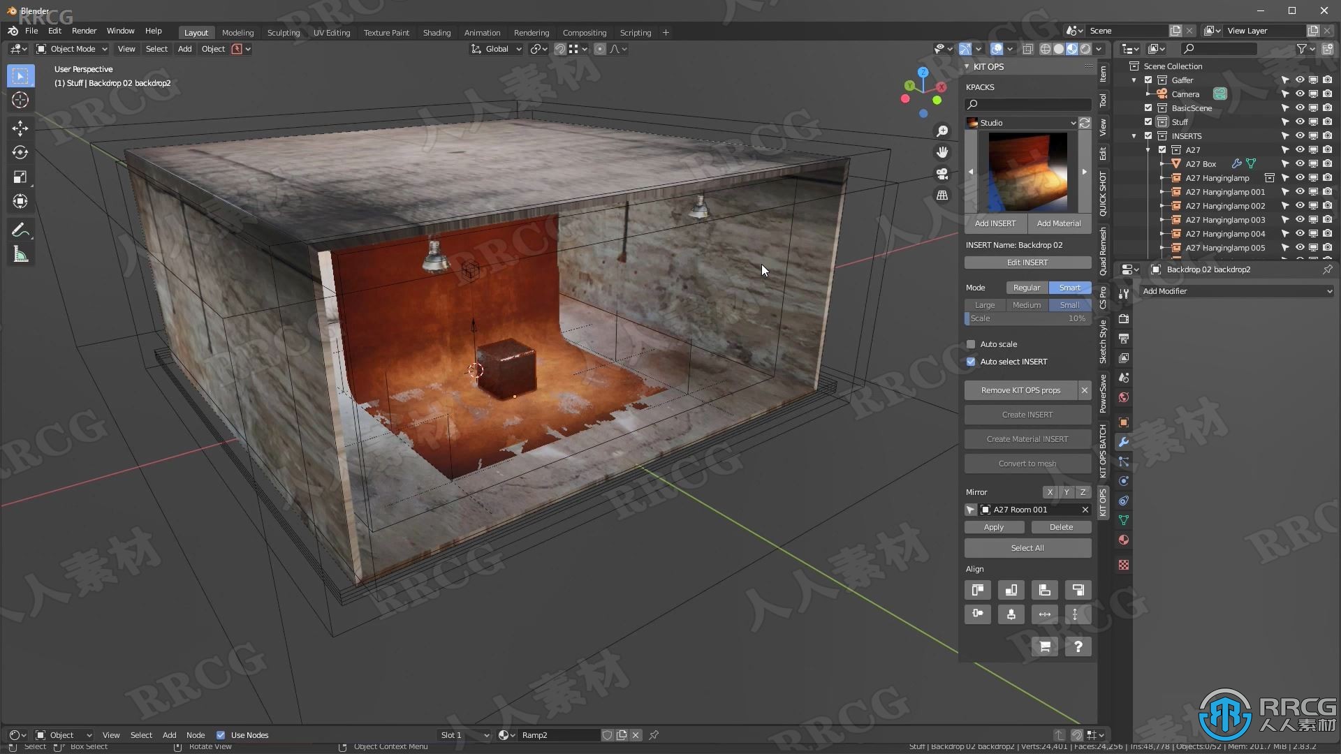Image resolution: width=1341 pixels, height=754 pixels.
Task: Click Remove KIT OPS props button
Action: (1020, 390)
